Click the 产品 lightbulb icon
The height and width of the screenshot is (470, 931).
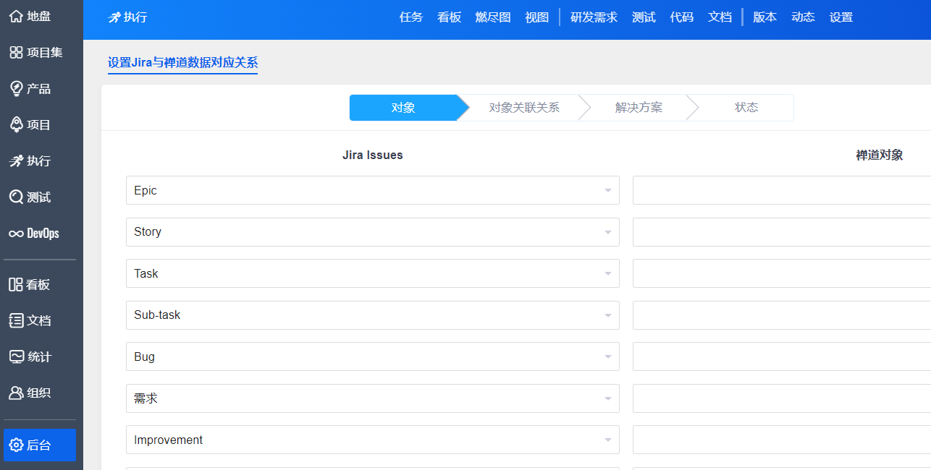pos(16,88)
